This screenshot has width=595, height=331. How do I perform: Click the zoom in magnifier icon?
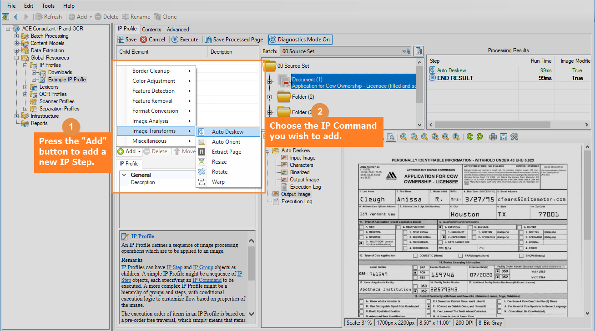(x=403, y=136)
